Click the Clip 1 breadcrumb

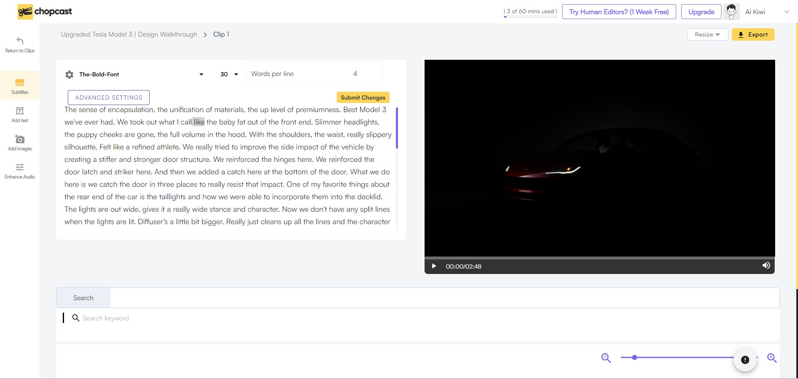coord(221,34)
